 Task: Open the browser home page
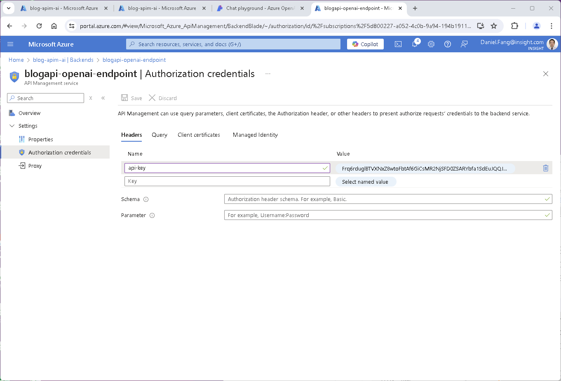pos(54,26)
